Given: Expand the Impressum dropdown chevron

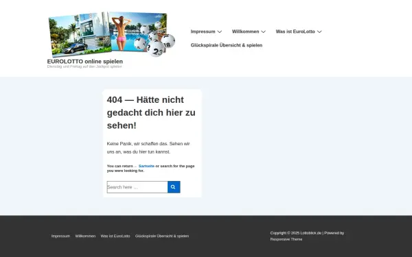Looking at the screenshot, I should coord(220,32).
